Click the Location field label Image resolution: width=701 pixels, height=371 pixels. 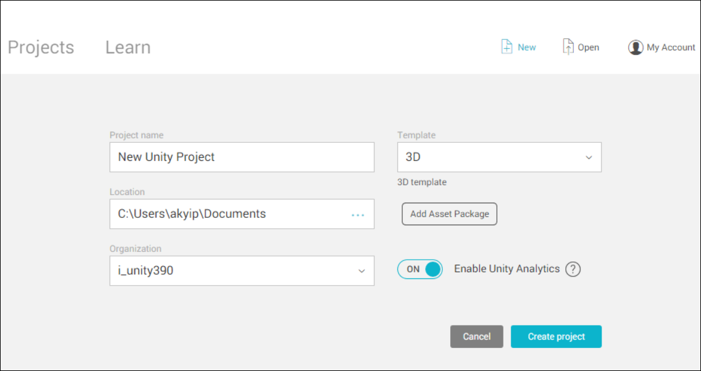pyautogui.click(x=127, y=192)
